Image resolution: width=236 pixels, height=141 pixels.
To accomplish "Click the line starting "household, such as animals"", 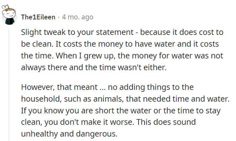I will click(x=125, y=98).
